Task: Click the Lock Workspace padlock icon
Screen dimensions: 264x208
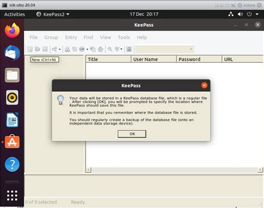Action: [129, 49]
